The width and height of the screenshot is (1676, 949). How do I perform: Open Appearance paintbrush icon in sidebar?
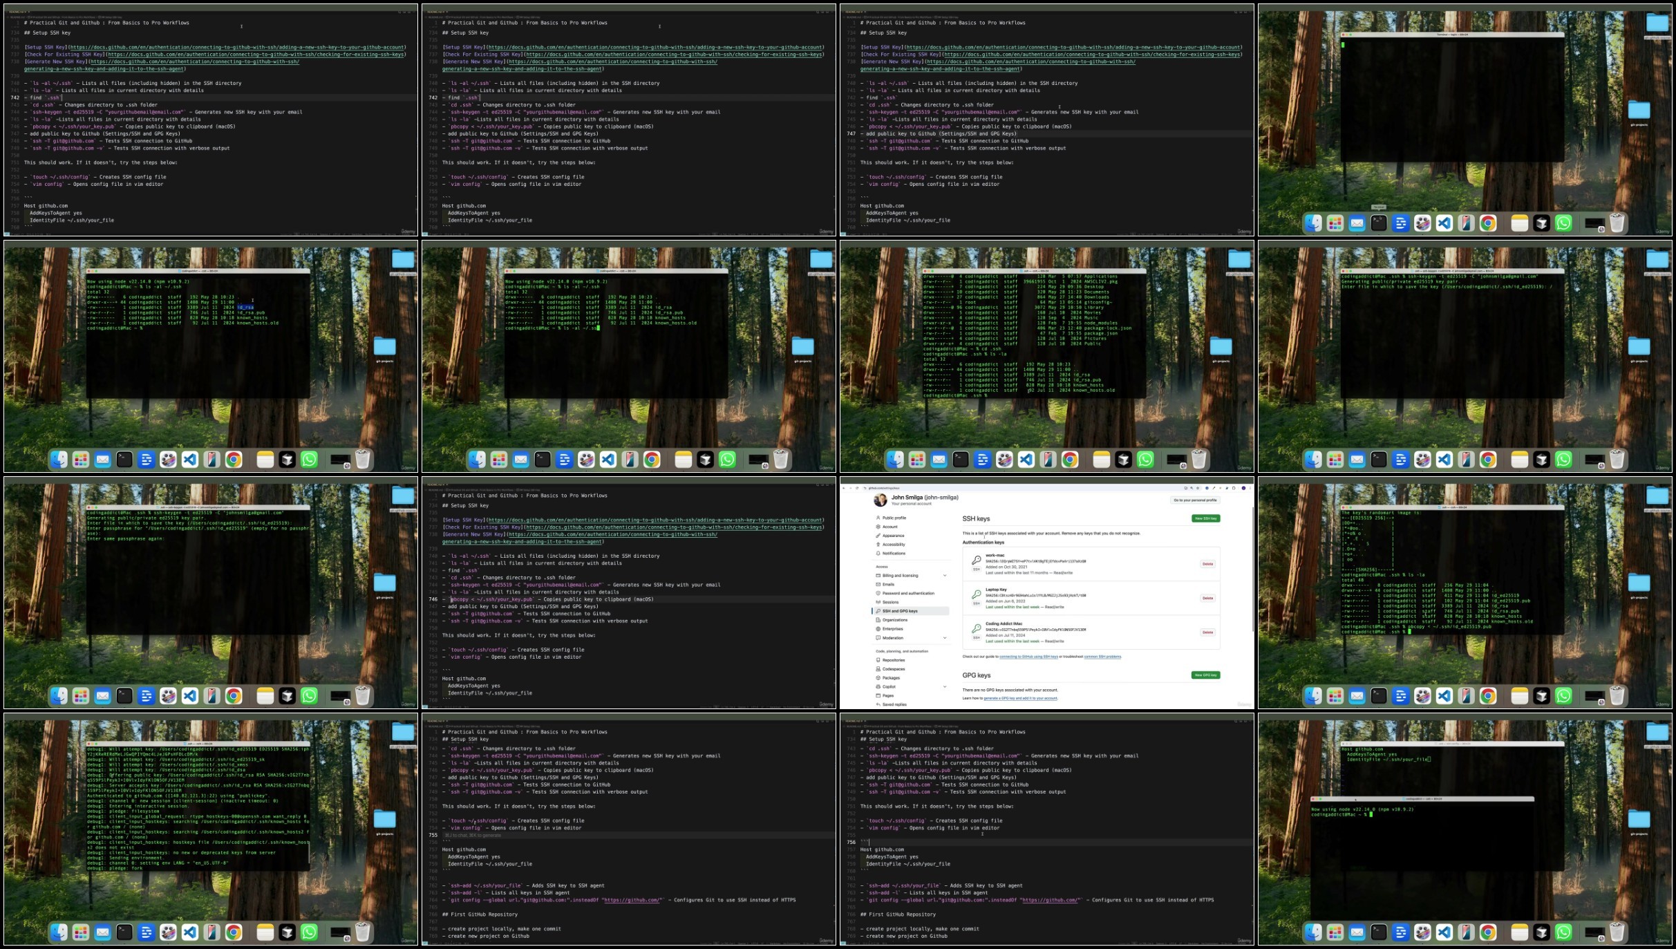(x=878, y=536)
